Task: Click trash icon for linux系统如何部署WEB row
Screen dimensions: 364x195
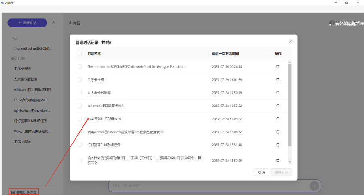Action: [277, 119]
